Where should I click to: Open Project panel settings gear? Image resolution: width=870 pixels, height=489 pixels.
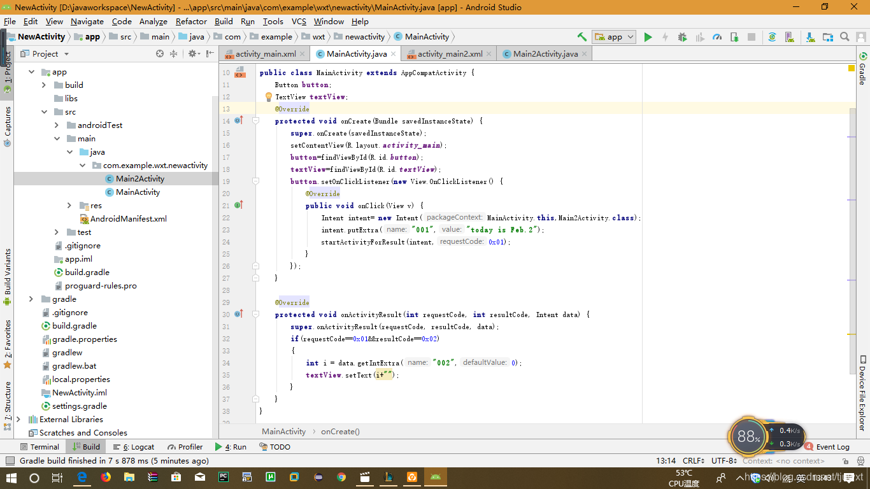tap(193, 54)
